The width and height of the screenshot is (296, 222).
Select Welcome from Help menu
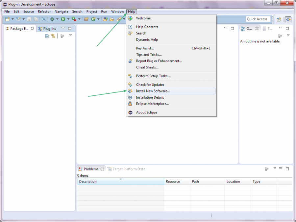pyautogui.click(x=171, y=18)
